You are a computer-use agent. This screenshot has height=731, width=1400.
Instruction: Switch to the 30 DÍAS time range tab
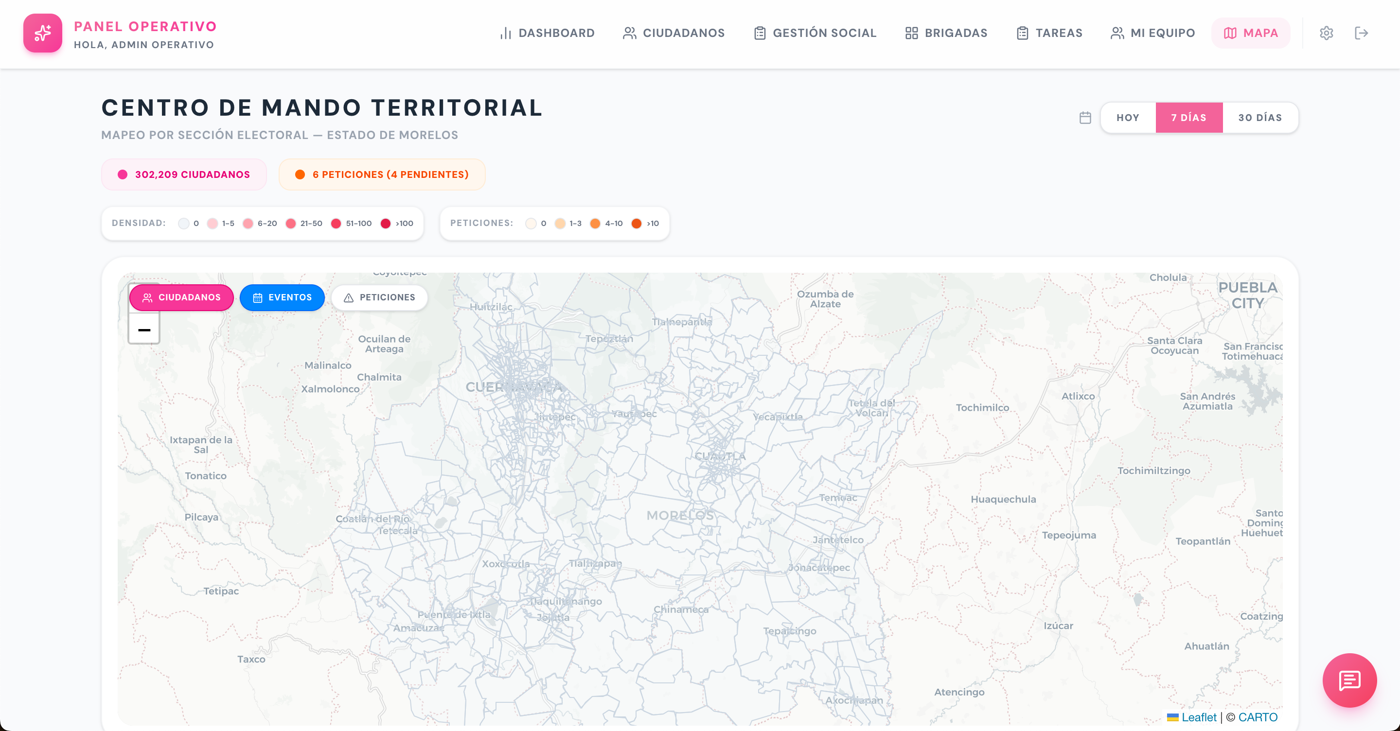pyautogui.click(x=1260, y=117)
